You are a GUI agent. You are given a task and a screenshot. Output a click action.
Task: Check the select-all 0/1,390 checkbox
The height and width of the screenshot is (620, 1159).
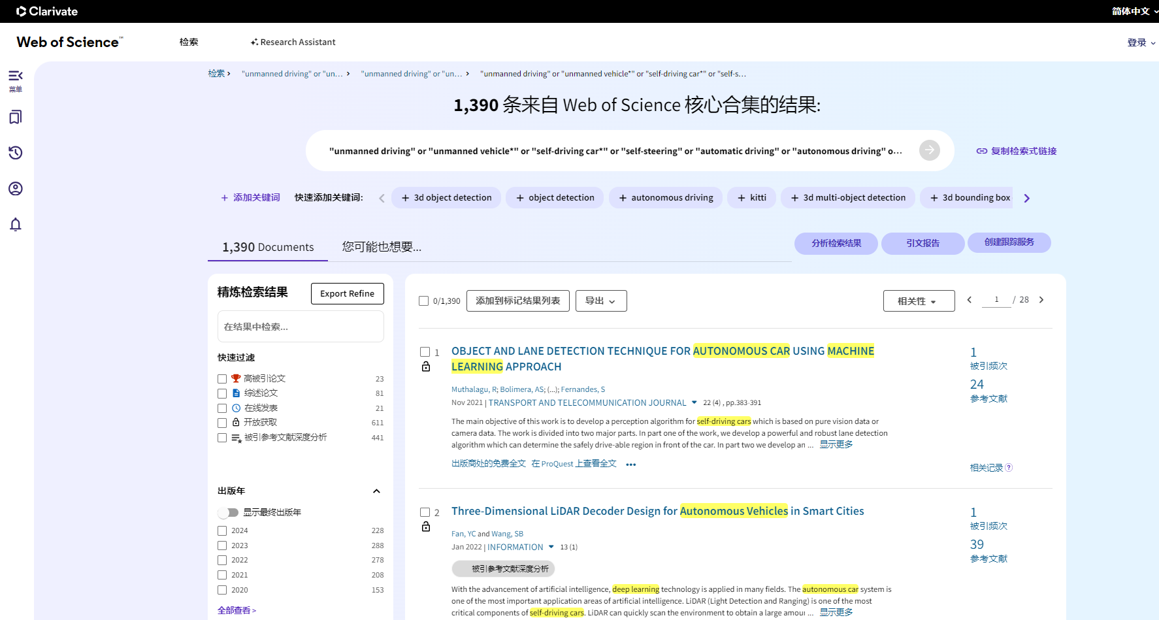(423, 301)
